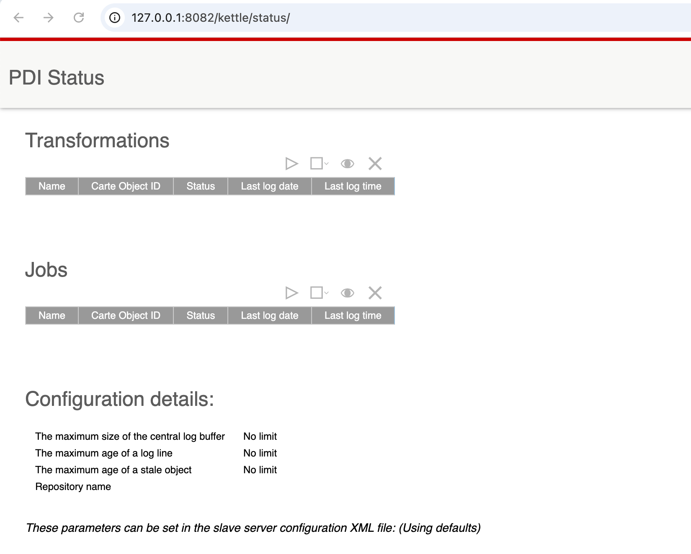Click Last log date header in Jobs
The width and height of the screenshot is (691, 554).
coord(270,315)
